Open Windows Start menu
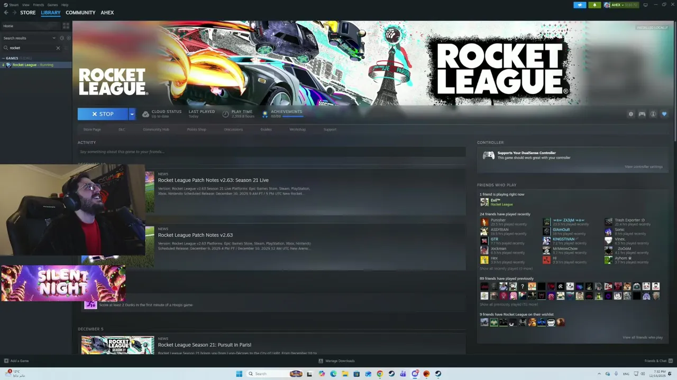Screen dimensions: 677x380 (x=239, y=374)
